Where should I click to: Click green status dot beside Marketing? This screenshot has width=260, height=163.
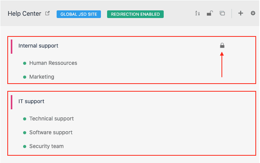coord(25,77)
